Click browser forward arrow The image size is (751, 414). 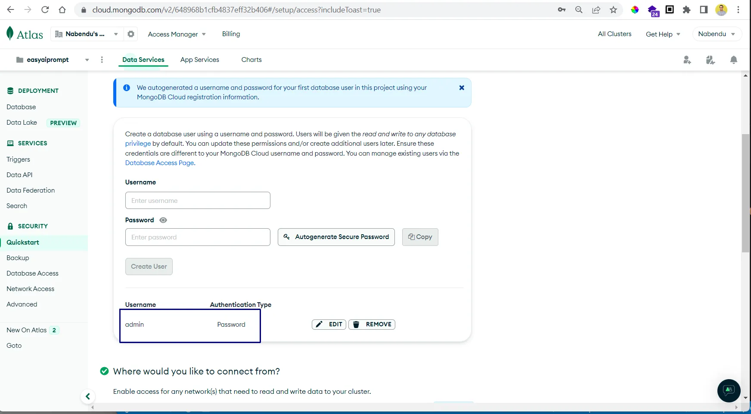(28, 9)
